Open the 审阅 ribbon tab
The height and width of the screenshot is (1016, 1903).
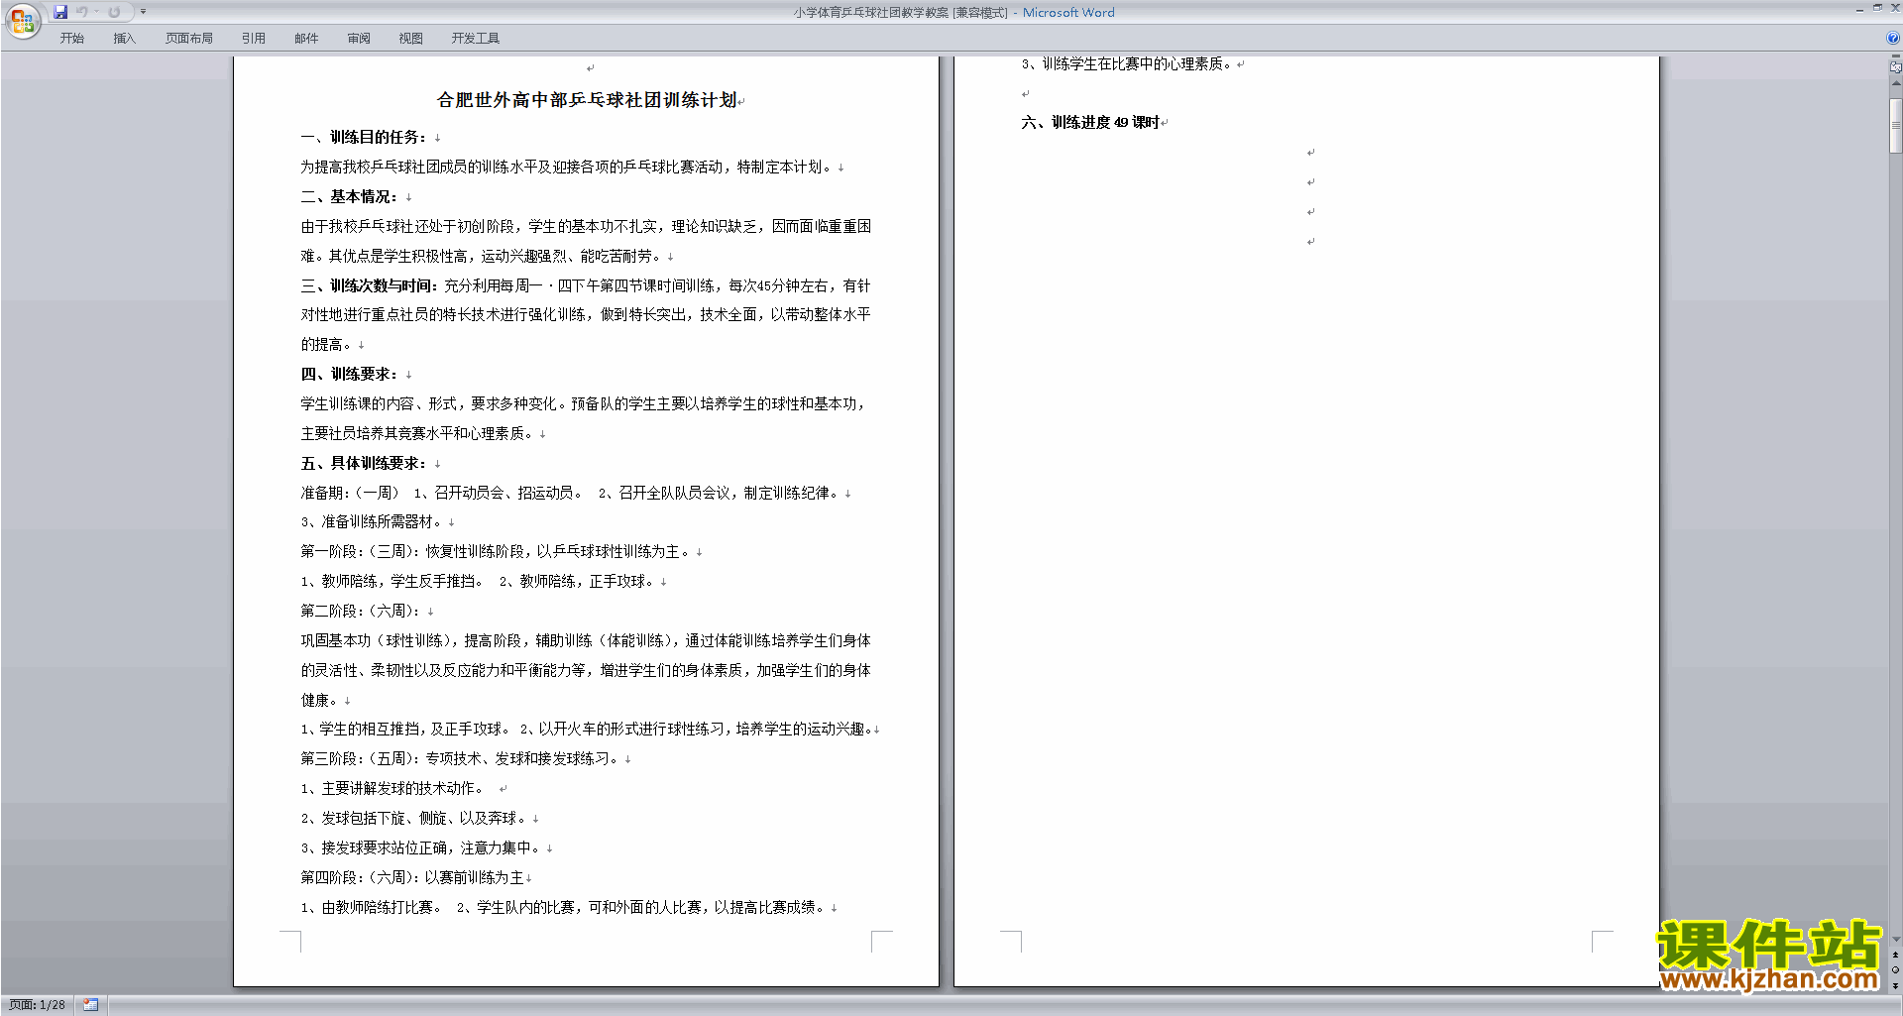(x=359, y=39)
